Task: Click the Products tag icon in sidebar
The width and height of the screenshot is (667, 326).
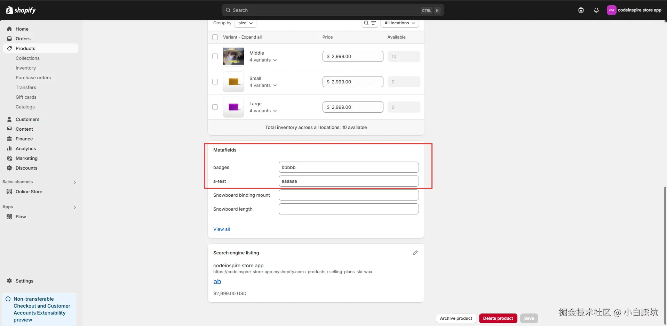Action: (x=9, y=48)
